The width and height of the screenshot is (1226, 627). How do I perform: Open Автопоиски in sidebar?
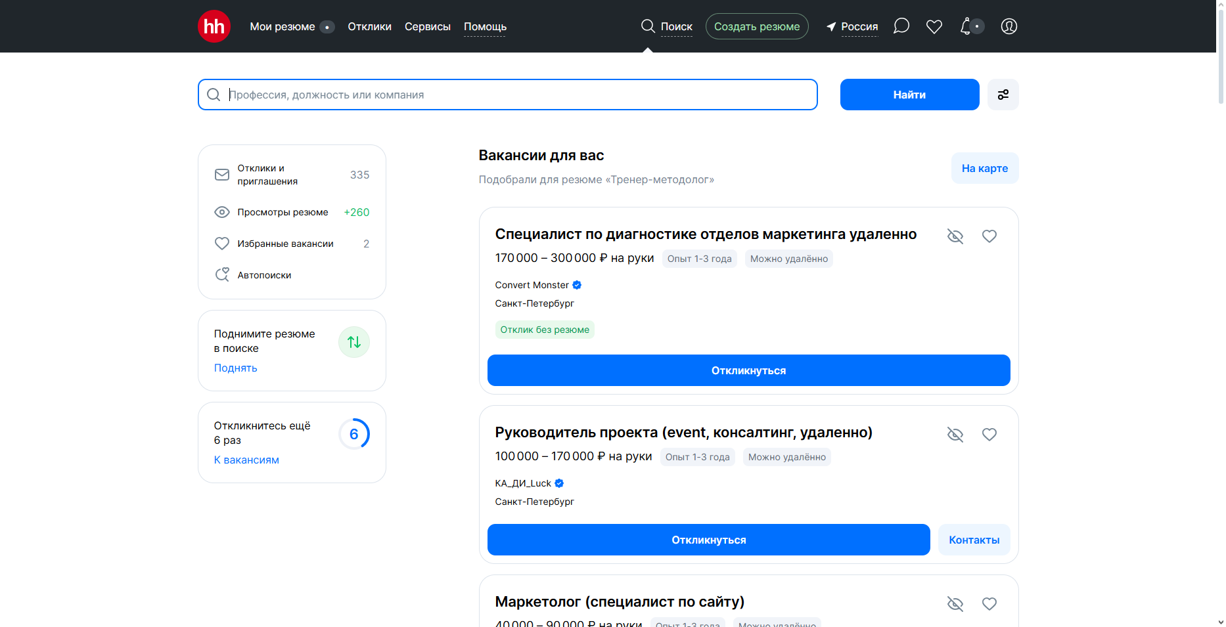click(x=264, y=275)
